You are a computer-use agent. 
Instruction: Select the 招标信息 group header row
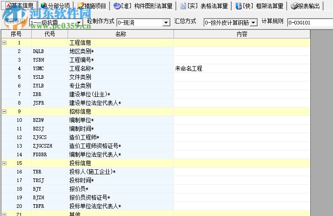pyautogui.click(x=156, y=111)
